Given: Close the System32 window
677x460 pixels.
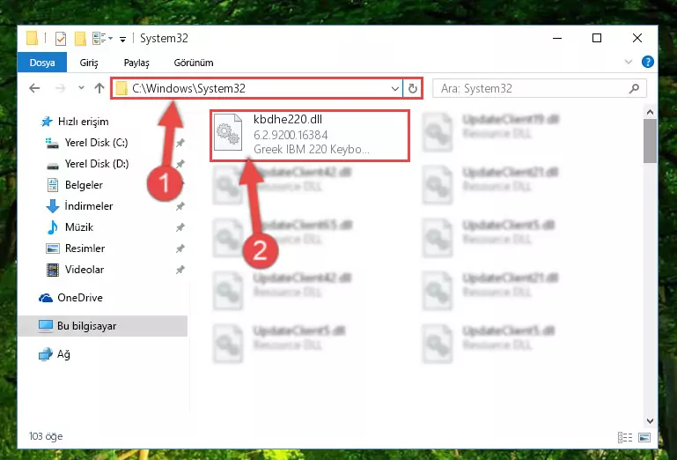Looking at the screenshot, I should click(637, 38).
